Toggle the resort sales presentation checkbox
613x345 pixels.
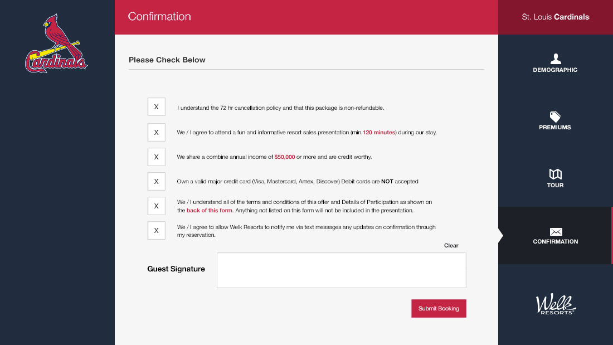(x=157, y=132)
